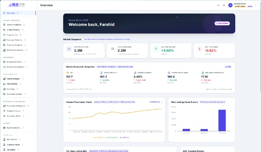Click the Active Listings house icon
The height and width of the screenshot is (152, 261).
69,49
